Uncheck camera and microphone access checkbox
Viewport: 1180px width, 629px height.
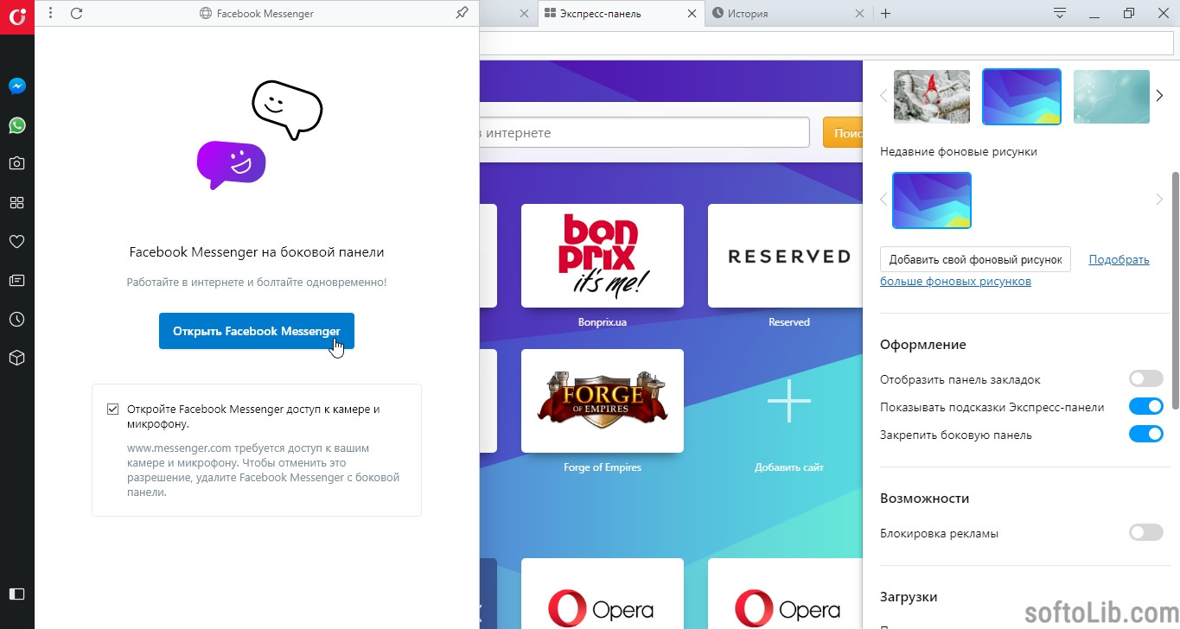click(x=112, y=410)
